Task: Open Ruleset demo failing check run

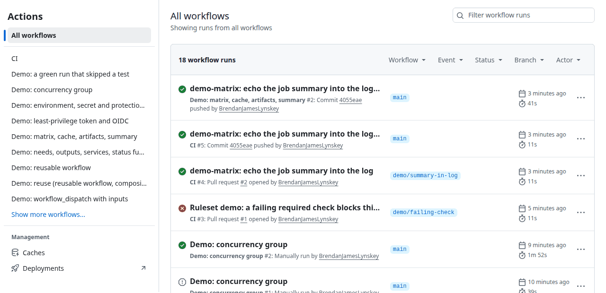Action: point(285,208)
